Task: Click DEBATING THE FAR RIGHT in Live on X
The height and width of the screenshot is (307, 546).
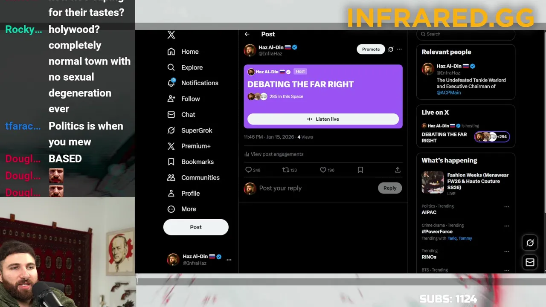Action: pyautogui.click(x=444, y=137)
